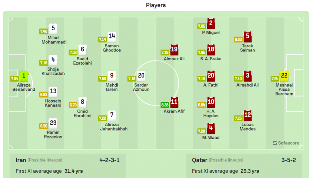Open the Alireza Jahanbakhsh player name
The width and height of the screenshot is (312, 178).
(x=114, y=127)
